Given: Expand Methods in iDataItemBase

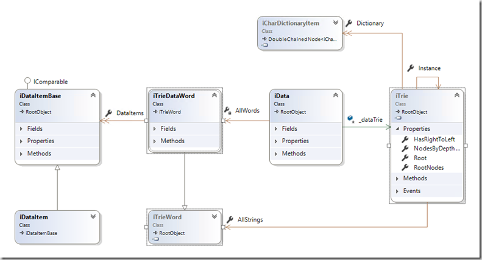Looking at the screenshot, I should coord(21,153).
